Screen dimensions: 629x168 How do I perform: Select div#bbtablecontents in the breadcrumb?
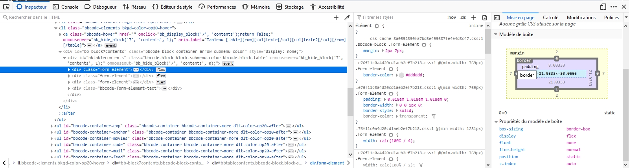257,163
